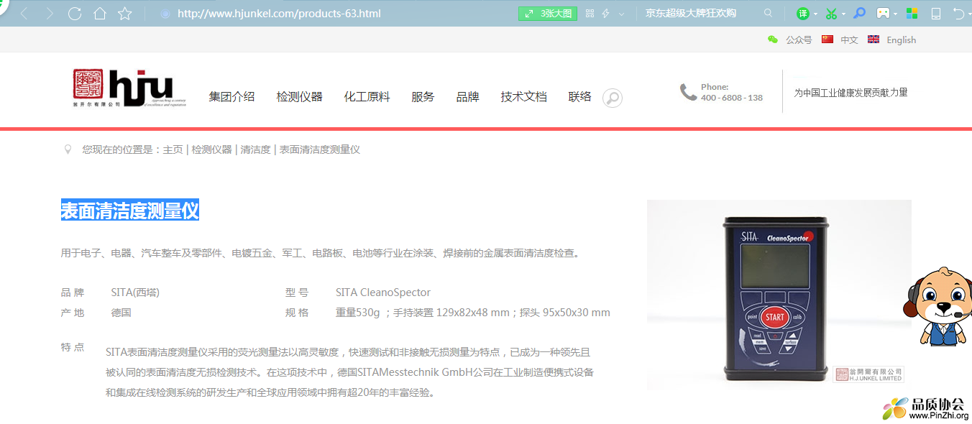The image size is (972, 424).
Task: Open the 服务 menu
Action: tap(423, 96)
